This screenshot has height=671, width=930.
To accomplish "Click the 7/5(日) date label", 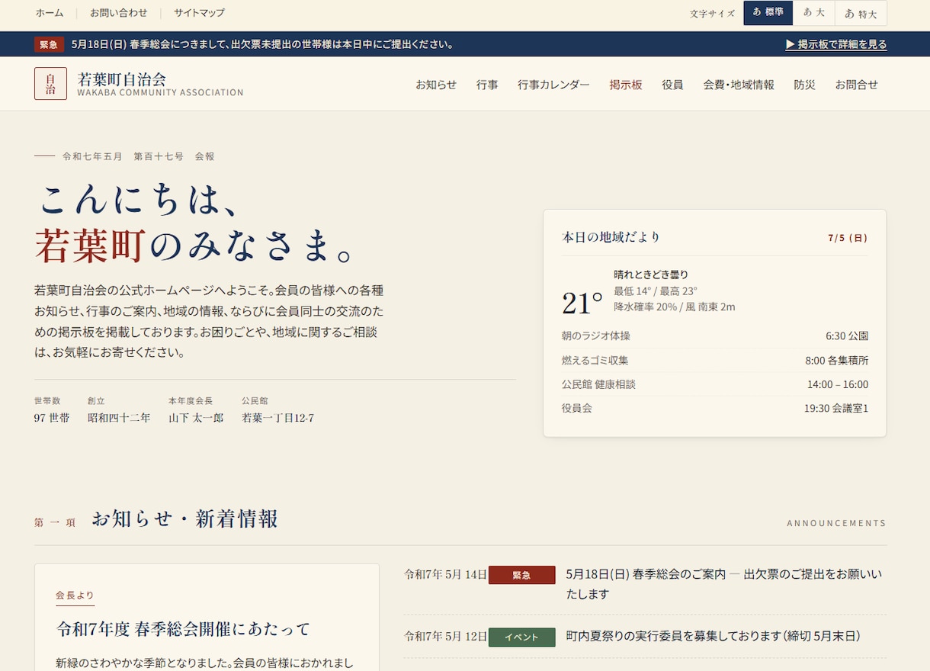I will point(848,238).
